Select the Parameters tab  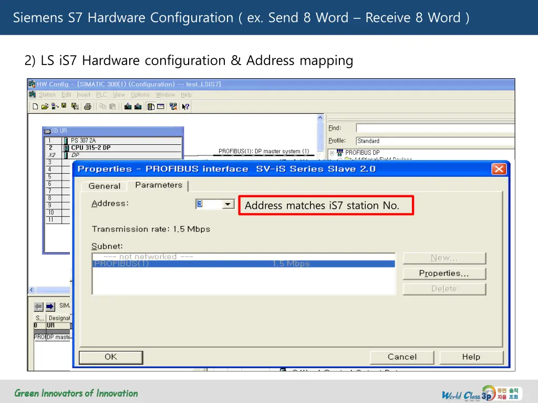[159, 185]
